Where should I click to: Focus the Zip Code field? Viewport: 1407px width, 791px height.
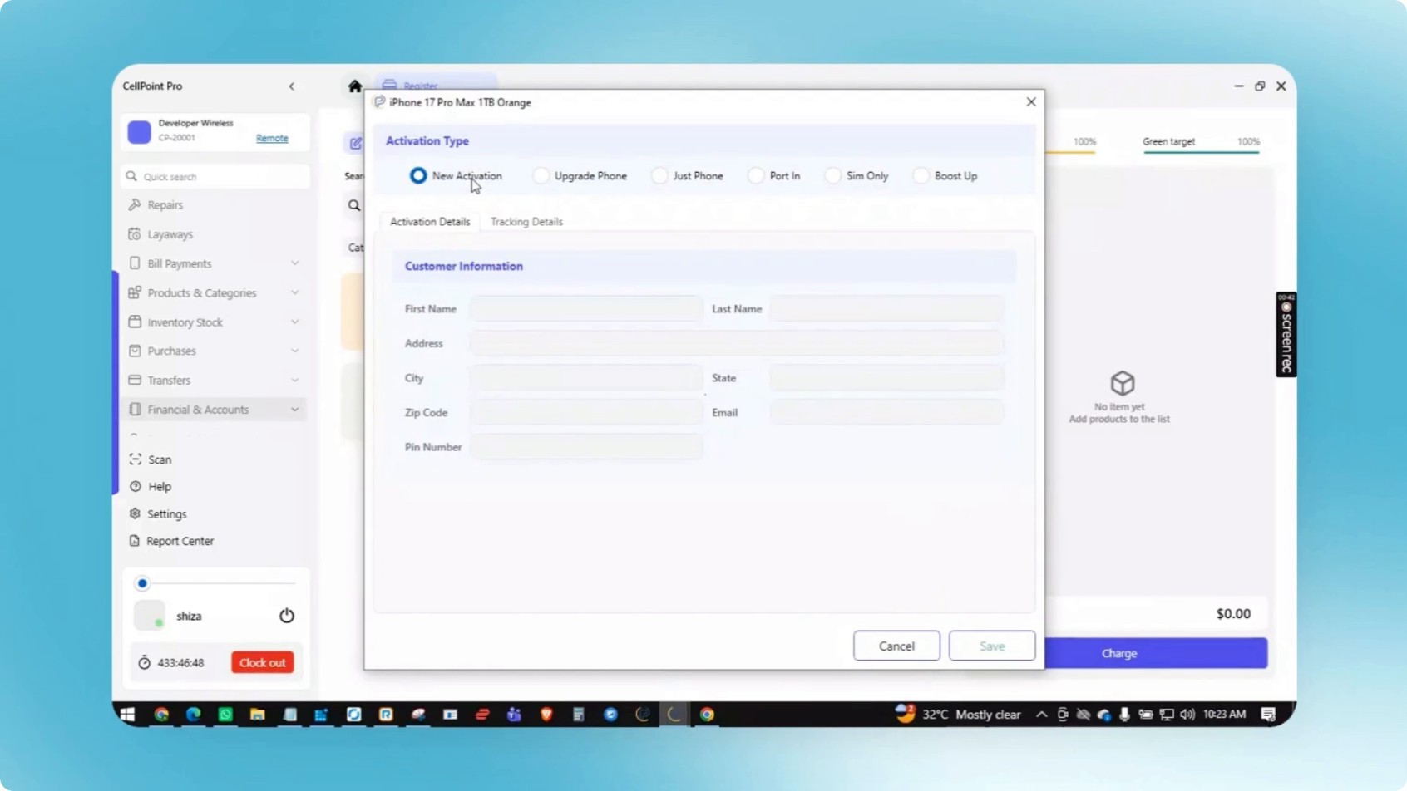586,413
